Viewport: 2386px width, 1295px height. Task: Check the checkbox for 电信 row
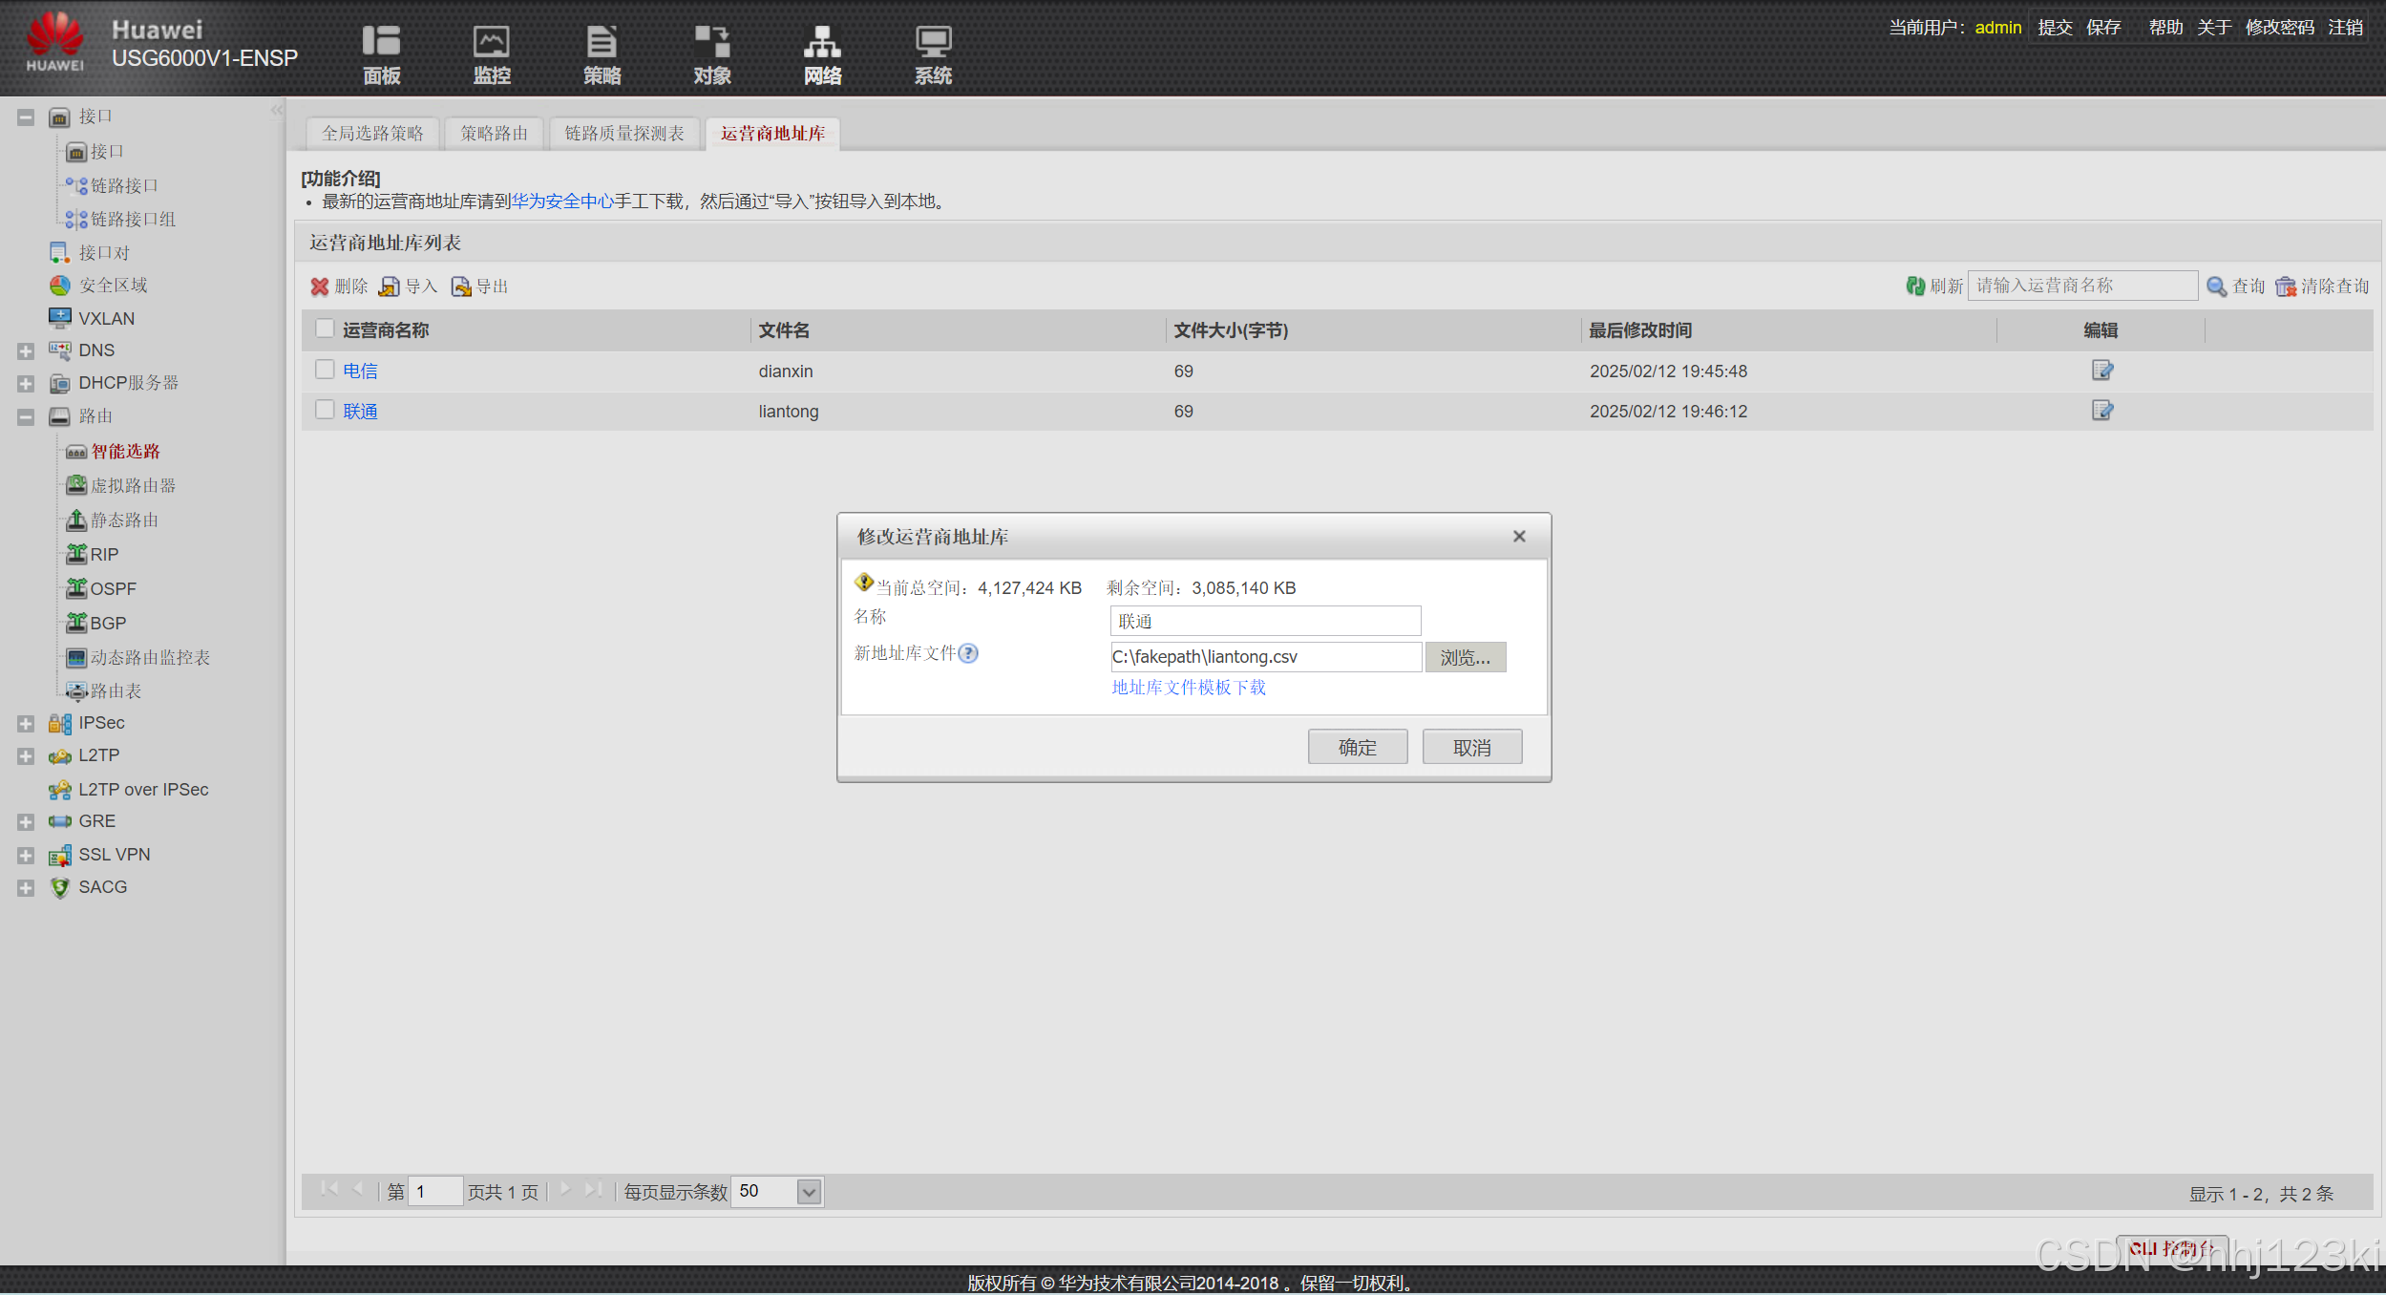coord(325,370)
